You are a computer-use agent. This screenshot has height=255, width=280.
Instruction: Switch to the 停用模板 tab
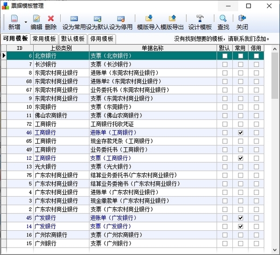pyautogui.click(x=102, y=39)
